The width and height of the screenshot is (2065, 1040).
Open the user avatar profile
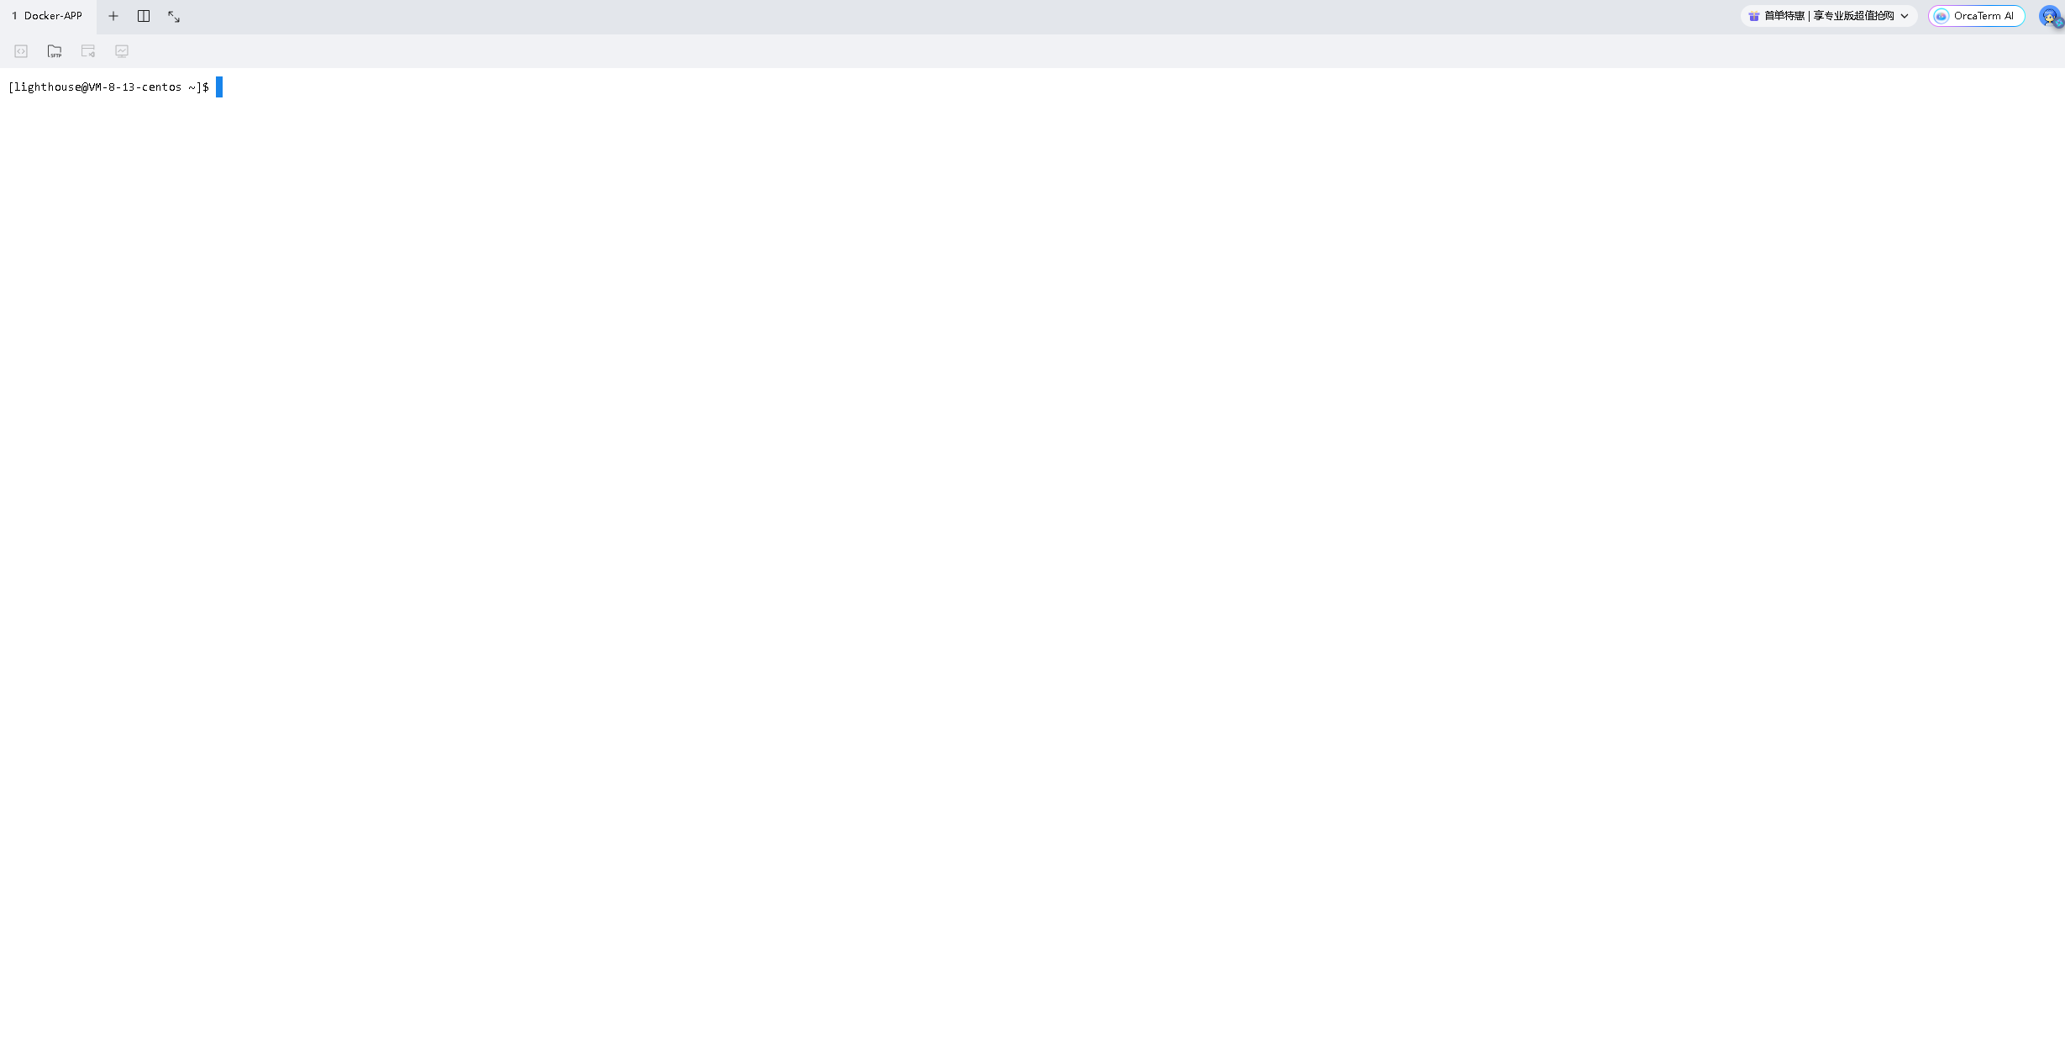[x=2049, y=16]
